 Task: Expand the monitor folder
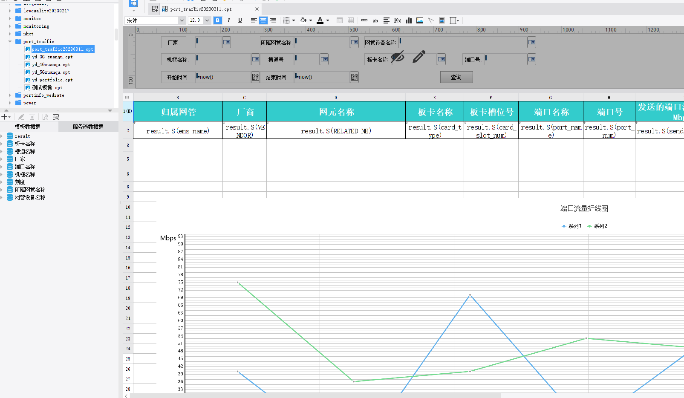[x=10, y=18]
